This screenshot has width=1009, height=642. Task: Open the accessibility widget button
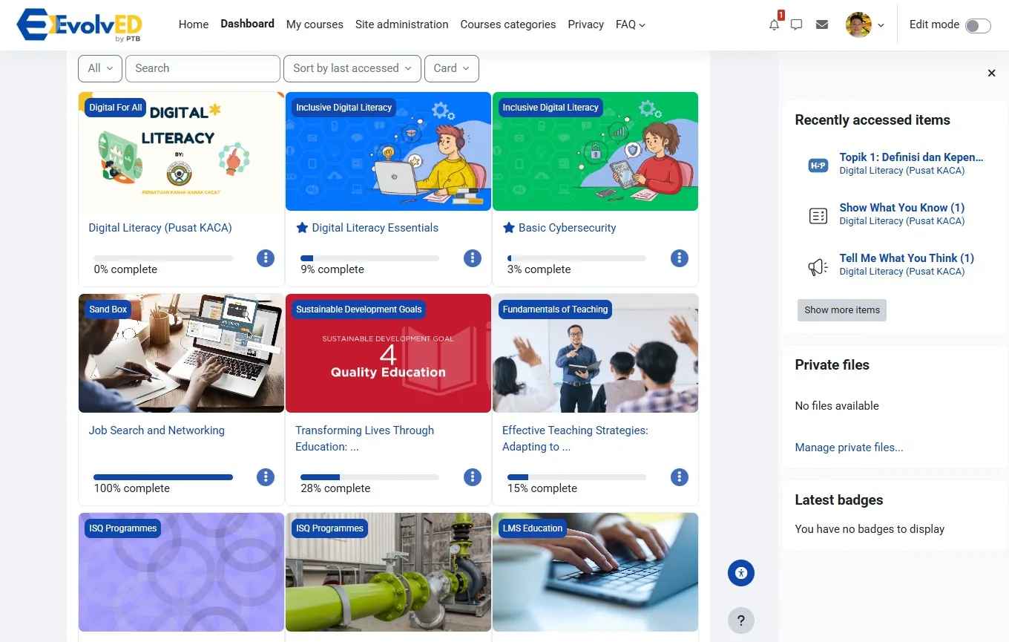tap(740, 573)
